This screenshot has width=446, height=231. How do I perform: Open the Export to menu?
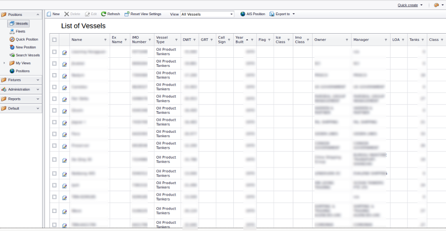click(x=282, y=14)
